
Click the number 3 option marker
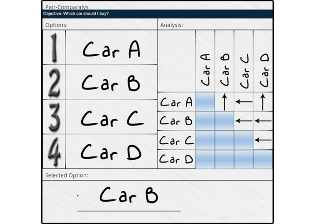point(54,117)
